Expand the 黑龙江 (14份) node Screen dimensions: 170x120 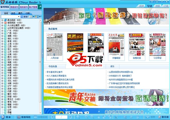(2, 99)
